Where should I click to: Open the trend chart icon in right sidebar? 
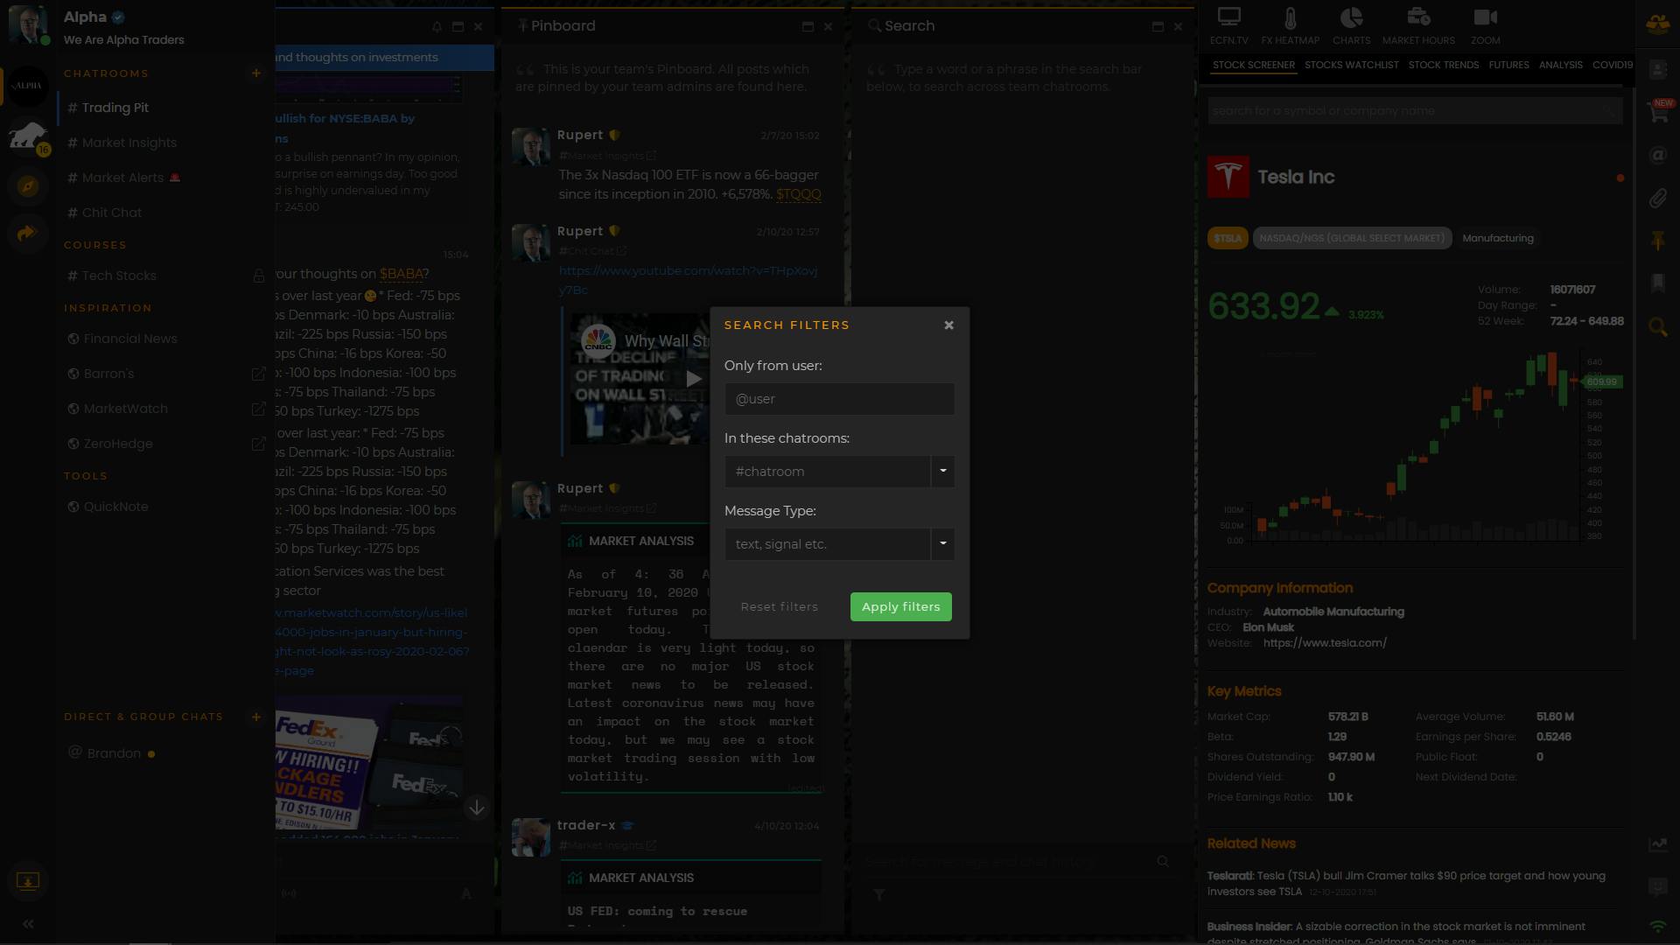point(1658,844)
